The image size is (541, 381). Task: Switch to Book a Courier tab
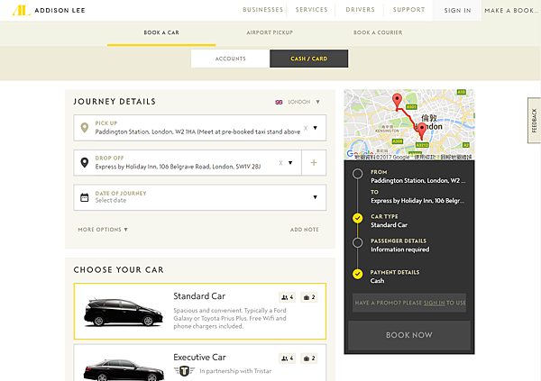pyautogui.click(x=378, y=32)
